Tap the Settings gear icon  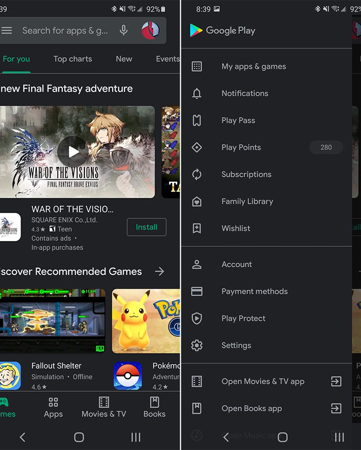[197, 346]
